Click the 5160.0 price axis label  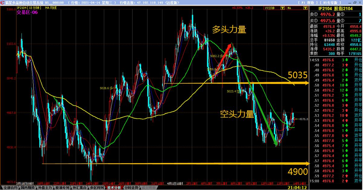click(11, 9)
